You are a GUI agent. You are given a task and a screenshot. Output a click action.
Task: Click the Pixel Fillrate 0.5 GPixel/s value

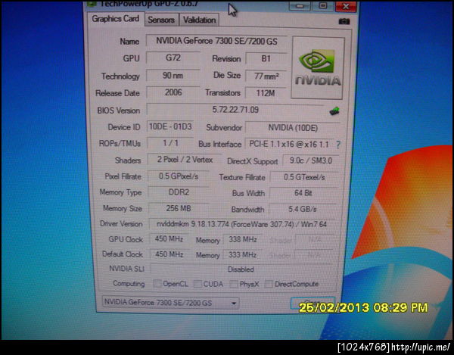click(179, 176)
